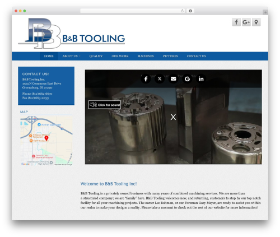Click the browser button right of address bar
The height and width of the screenshot is (237, 280).
click(x=190, y=11)
